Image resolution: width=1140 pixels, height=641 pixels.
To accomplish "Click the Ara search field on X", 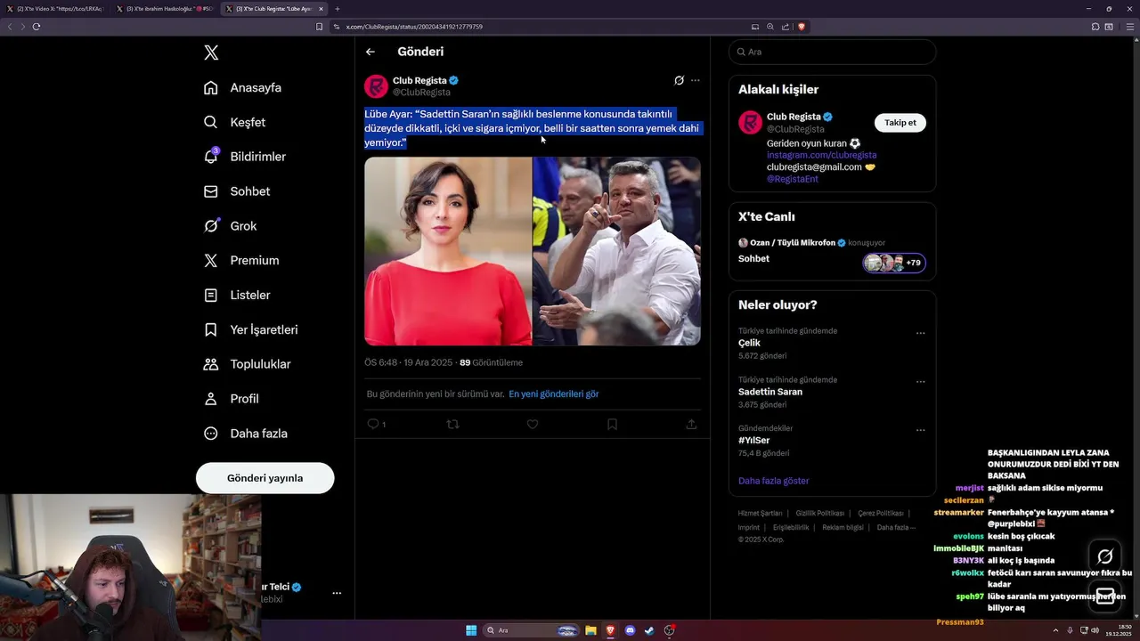I will click(x=832, y=52).
